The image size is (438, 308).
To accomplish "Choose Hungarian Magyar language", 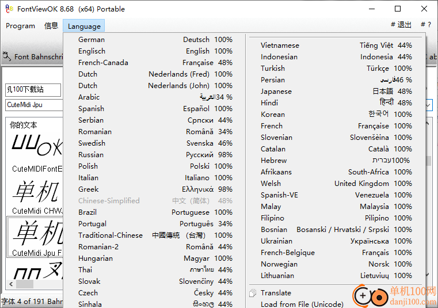I will (154, 258).
